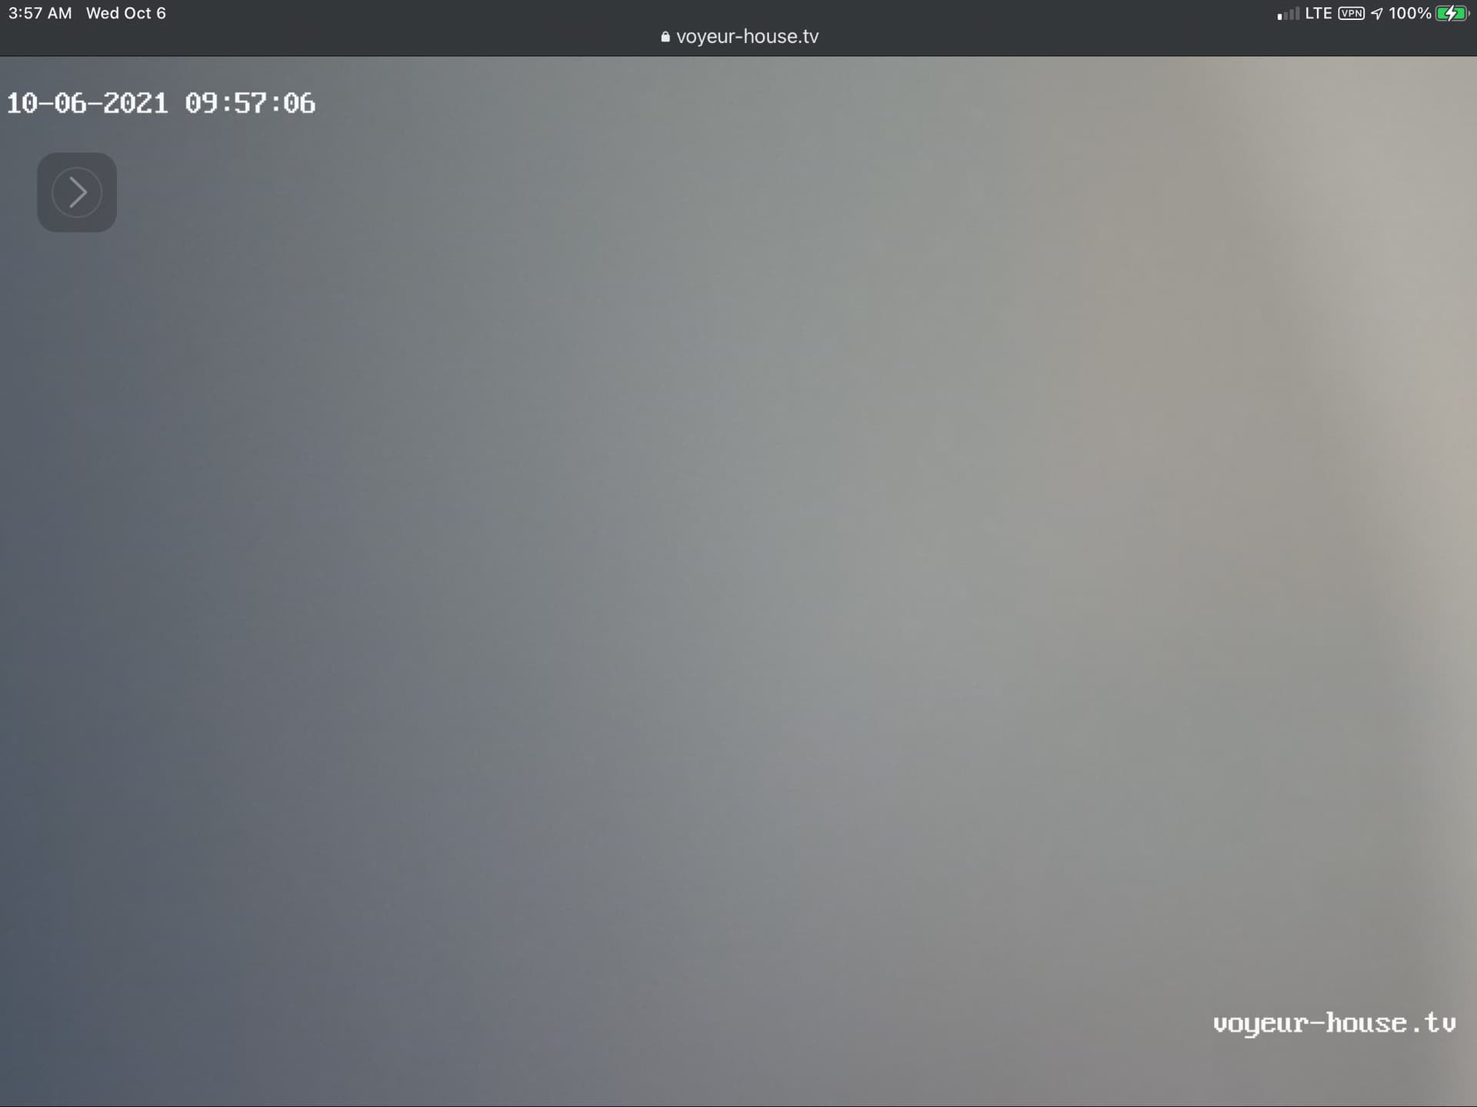
Task: Tap the LTE network label
Action: 1319,13
